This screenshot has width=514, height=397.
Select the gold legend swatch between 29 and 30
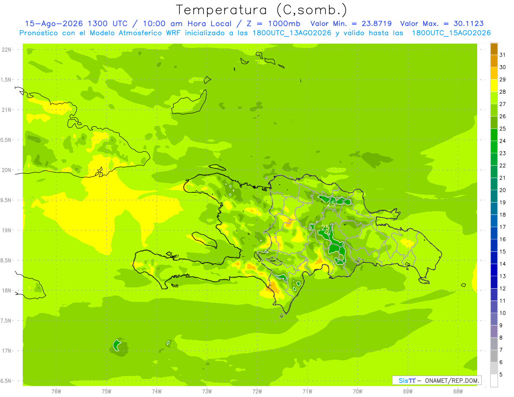[494, 73]
